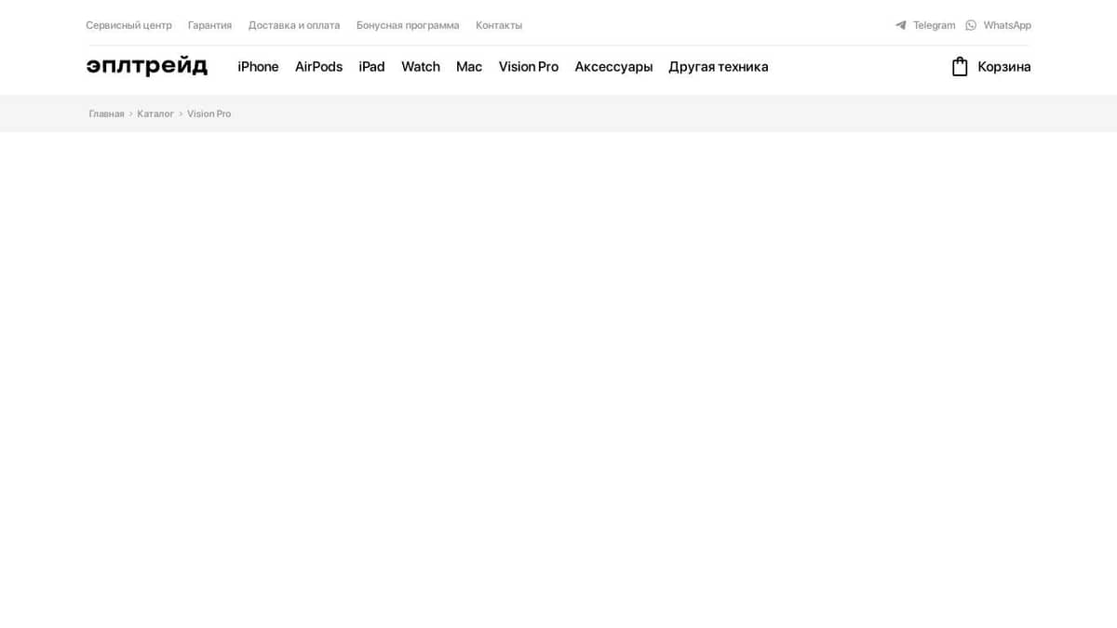Open the AirPods category
The image size is (1117, 628).
(x=318, y=67)
